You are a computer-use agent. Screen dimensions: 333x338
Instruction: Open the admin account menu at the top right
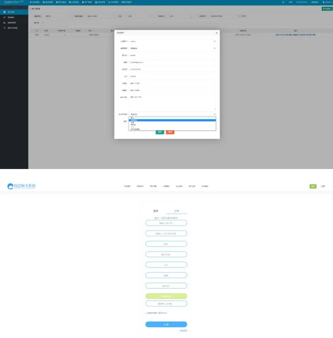click(x=326, y=2)
